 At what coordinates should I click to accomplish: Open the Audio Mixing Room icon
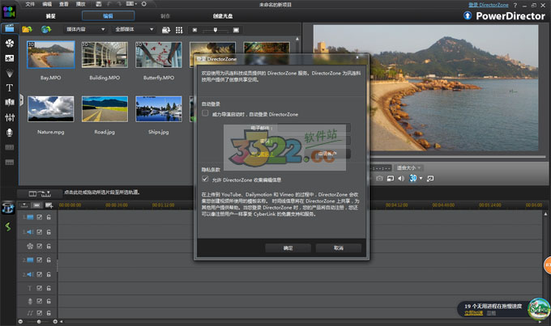[10, 117]
